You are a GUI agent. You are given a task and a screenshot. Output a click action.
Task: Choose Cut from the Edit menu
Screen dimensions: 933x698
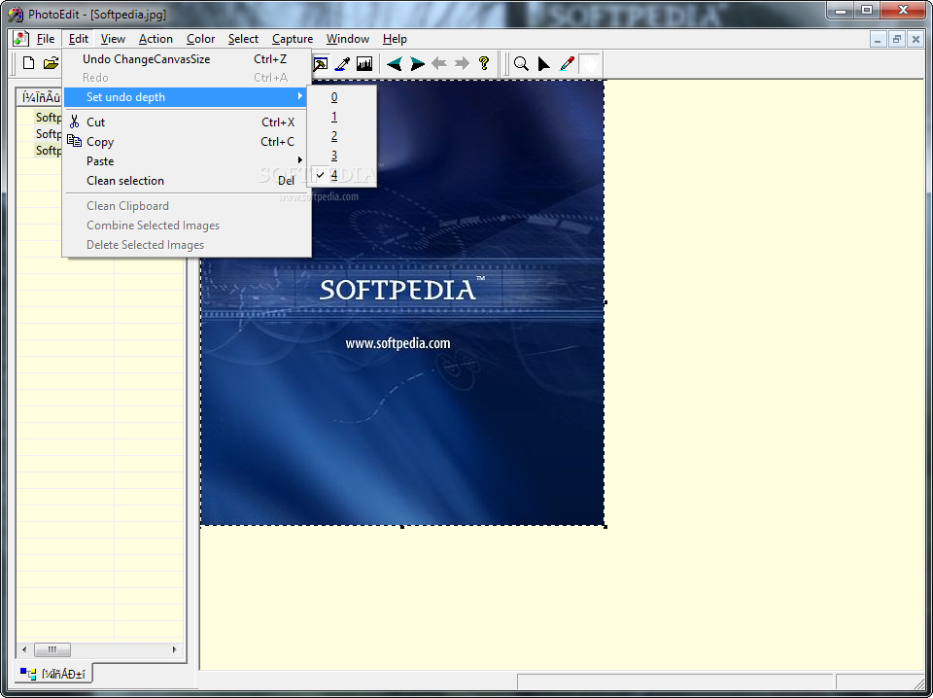[x=187, y=122]
